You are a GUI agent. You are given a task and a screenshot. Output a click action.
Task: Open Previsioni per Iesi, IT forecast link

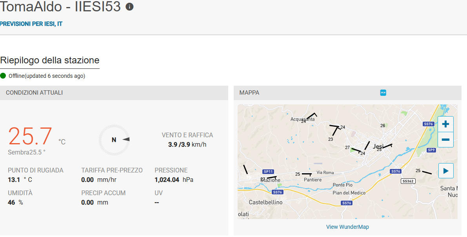pos(31,24)
